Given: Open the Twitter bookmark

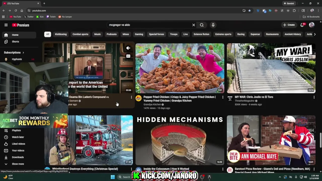Looking at the screenshot, I should [x=29, y=17].
